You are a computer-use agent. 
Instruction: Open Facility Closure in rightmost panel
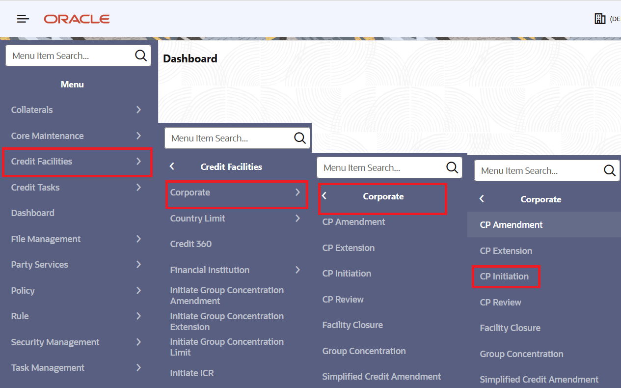point(510,328)
